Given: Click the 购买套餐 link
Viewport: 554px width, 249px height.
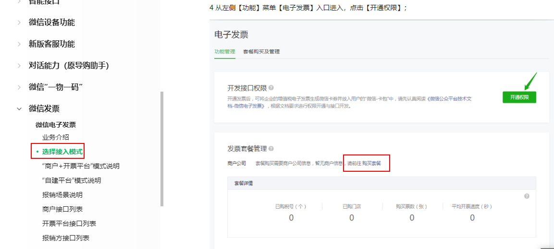Looking at the screenshot, I should pyautogui.click(x=372, y=163).
